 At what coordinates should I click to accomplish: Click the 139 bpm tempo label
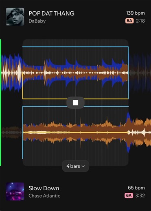[136, 13]
